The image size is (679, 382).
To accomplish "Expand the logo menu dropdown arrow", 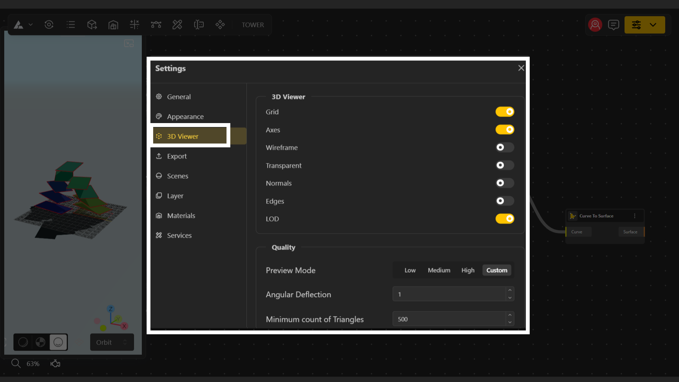I will tap(31, 25).
